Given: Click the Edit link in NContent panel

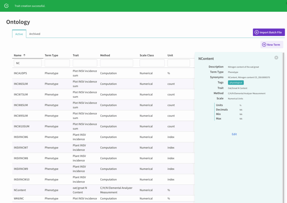Looking at the screenshot, I should tap(234, 134).
